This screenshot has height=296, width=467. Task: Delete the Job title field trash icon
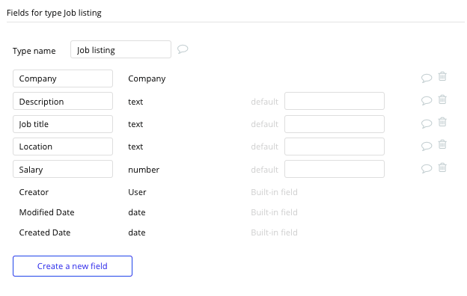[442, 122]
